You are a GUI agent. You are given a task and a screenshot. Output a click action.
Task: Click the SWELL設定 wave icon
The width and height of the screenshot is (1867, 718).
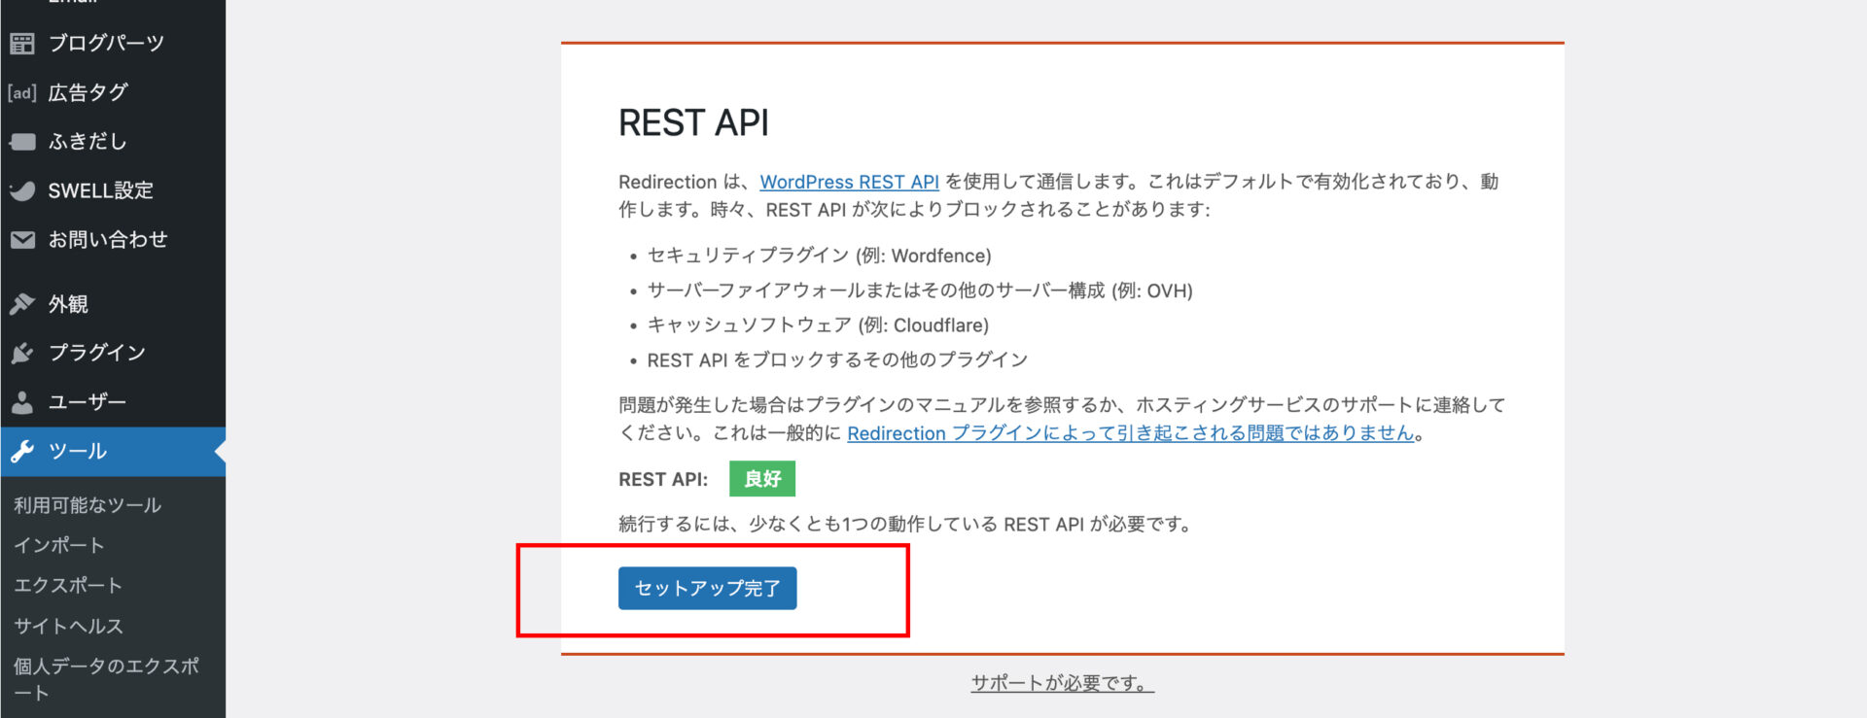[22, 190]
